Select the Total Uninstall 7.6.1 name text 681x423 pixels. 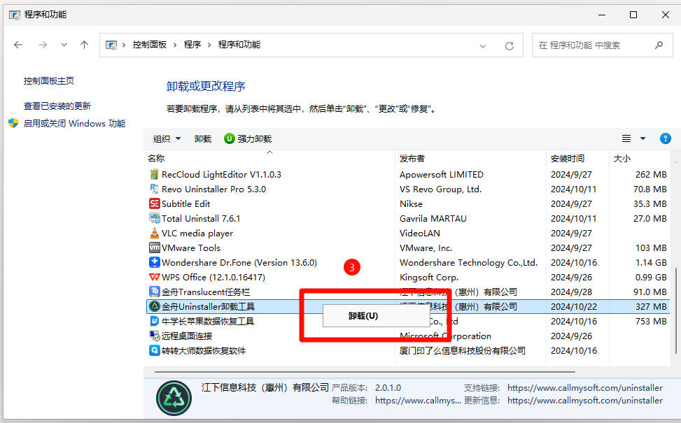(201, 219)
